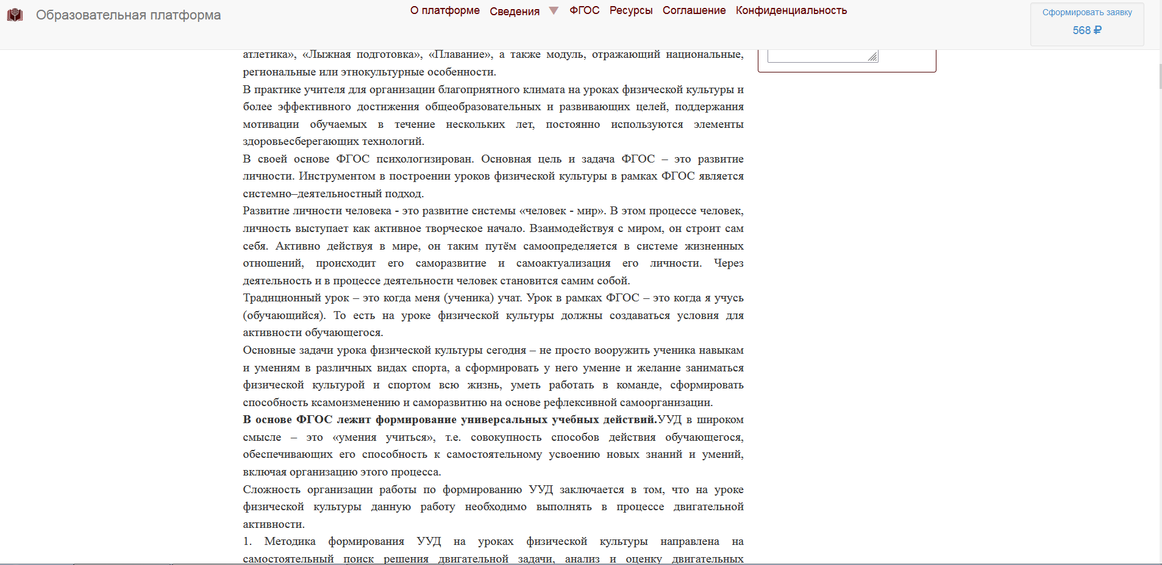Open the Сведения menu item

[515, 12]
